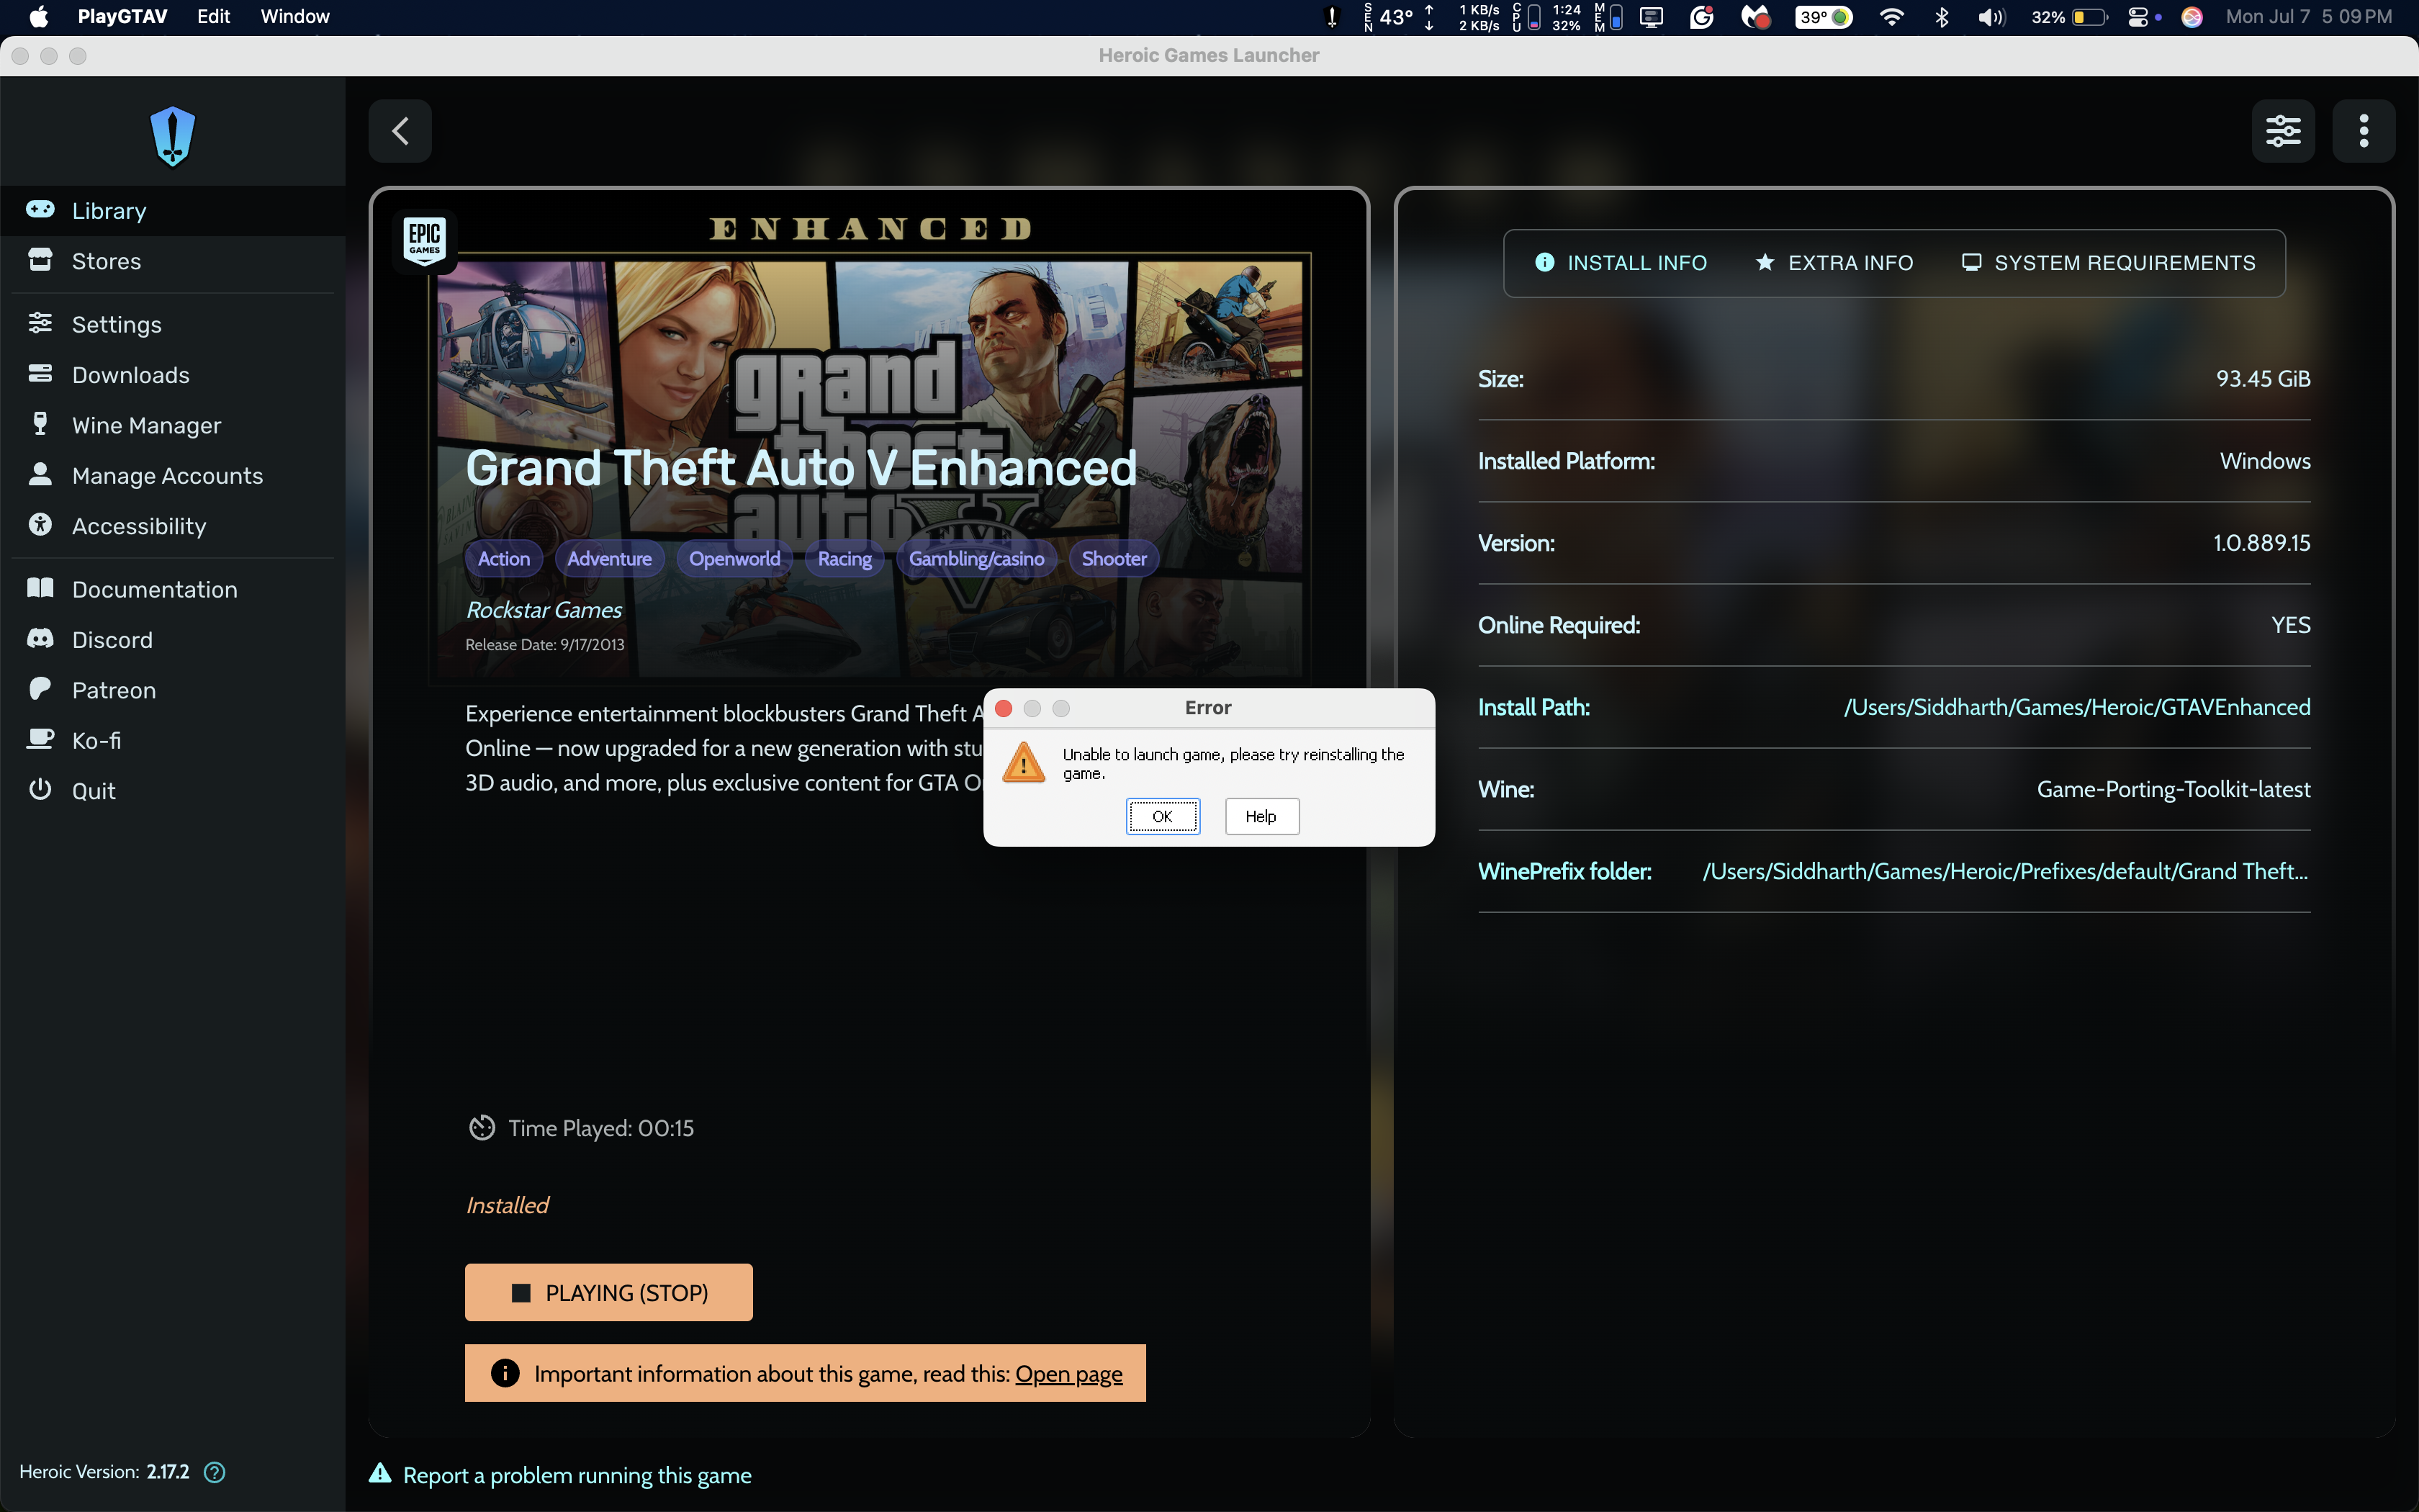Click the Siri icon in menu bar

pyautogui.click(x=2192, y=16)
